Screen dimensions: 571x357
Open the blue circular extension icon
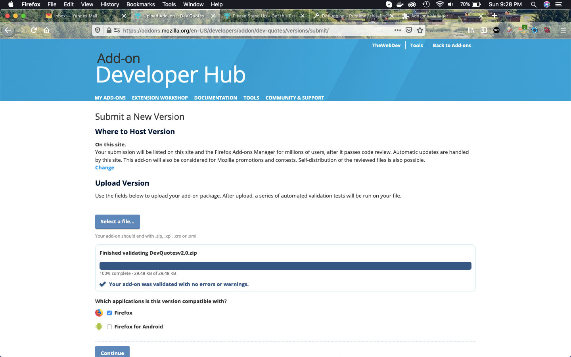pos(535,30)
